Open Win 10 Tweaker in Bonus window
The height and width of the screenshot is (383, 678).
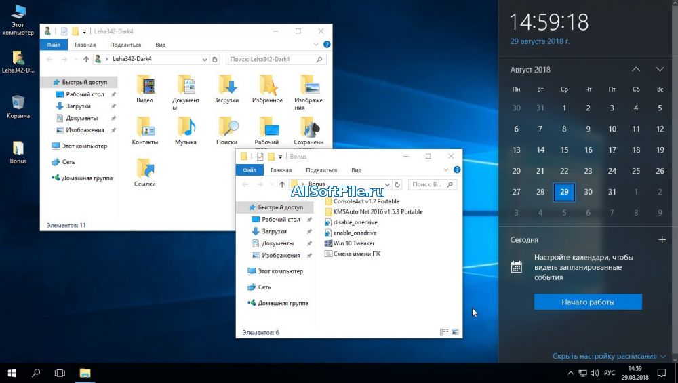point(354,243)
